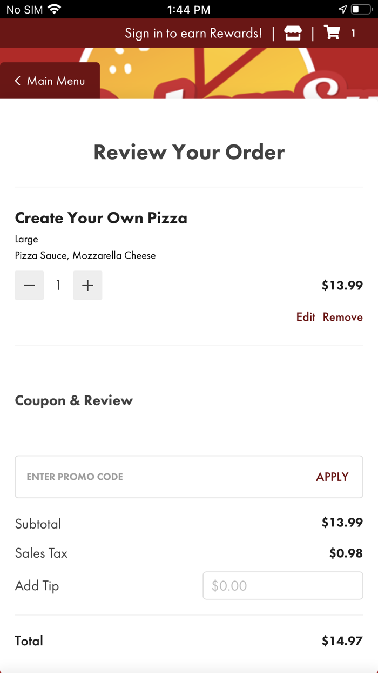Increase pizza quantity with the plus button

[87, 285]
